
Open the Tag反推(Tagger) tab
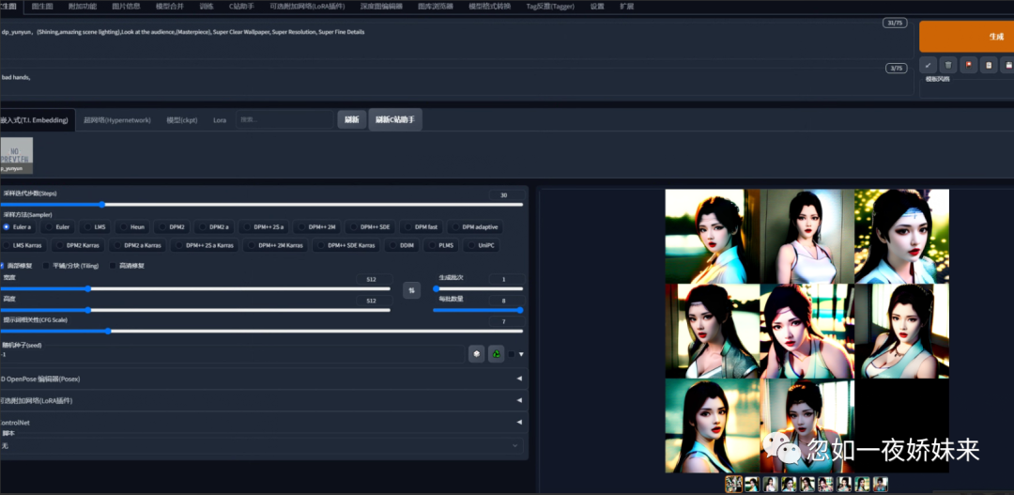click(x=550, y=6)
